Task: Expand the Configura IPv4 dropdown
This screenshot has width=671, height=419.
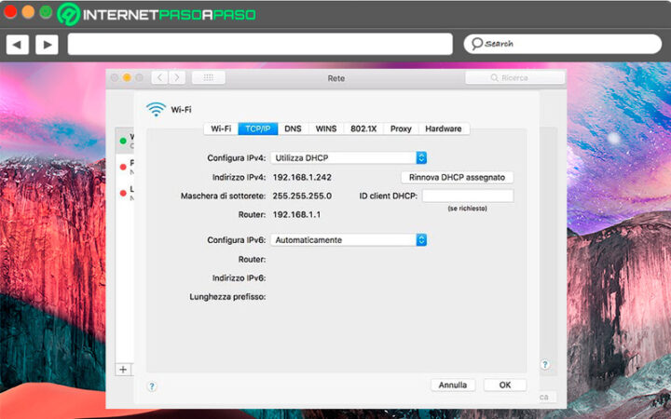Action: tap(421, 158)
